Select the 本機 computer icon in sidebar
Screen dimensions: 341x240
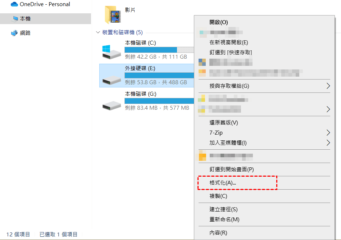pos(15,19)
